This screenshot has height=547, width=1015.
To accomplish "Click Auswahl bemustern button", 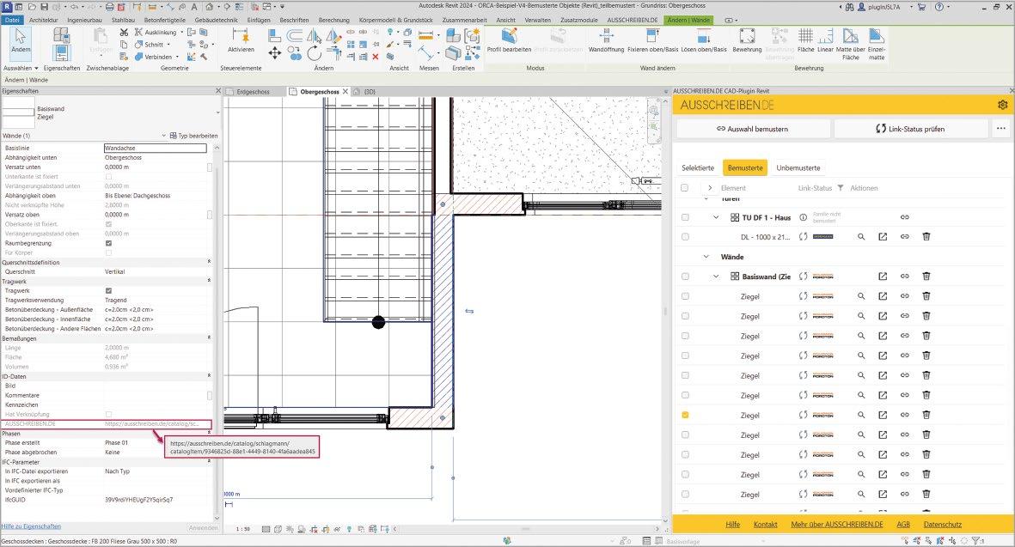I will [753, 129].
